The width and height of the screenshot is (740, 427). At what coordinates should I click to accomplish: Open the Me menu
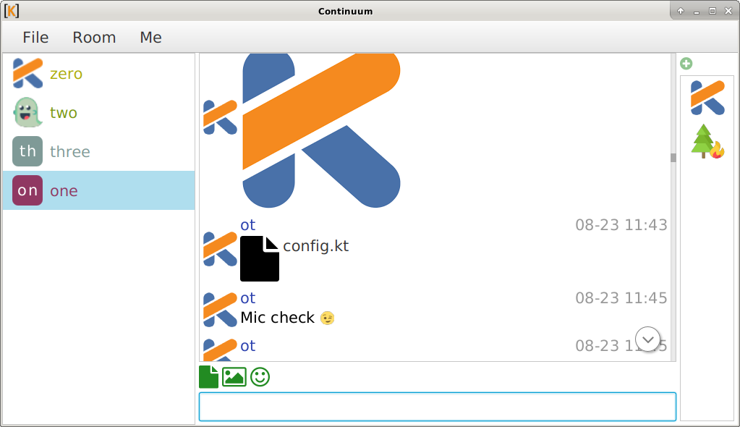point(150,38)
